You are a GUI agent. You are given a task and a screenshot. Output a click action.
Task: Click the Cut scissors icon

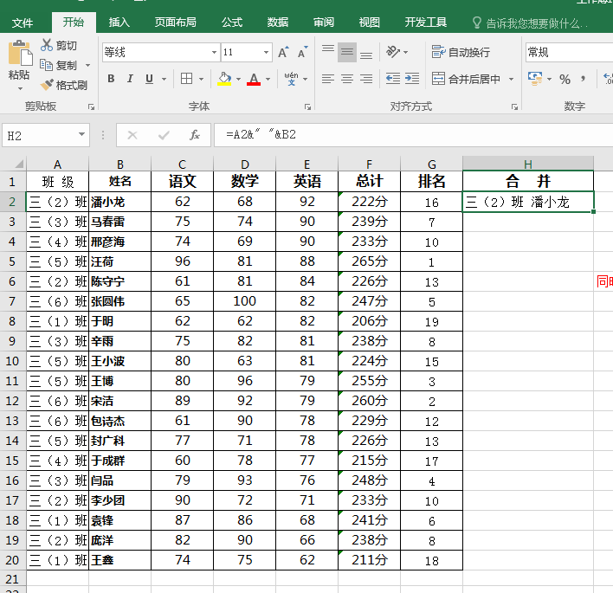click(47, 45)
